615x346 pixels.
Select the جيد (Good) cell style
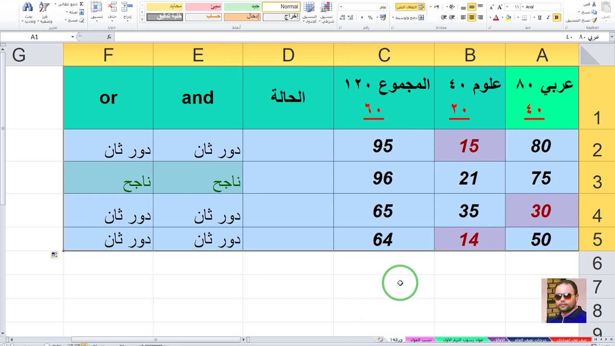[x=242, y=7]
